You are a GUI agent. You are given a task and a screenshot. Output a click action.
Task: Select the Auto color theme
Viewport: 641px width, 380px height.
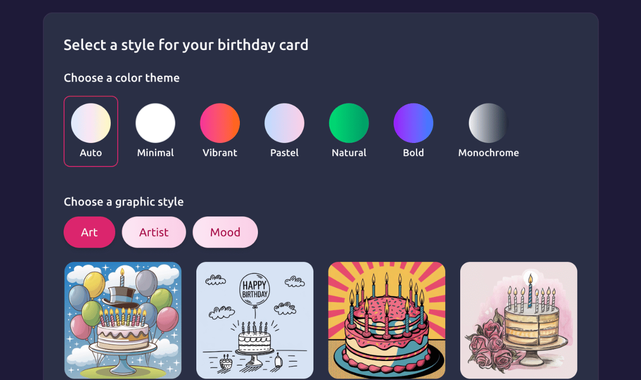[x=91, y=123]
